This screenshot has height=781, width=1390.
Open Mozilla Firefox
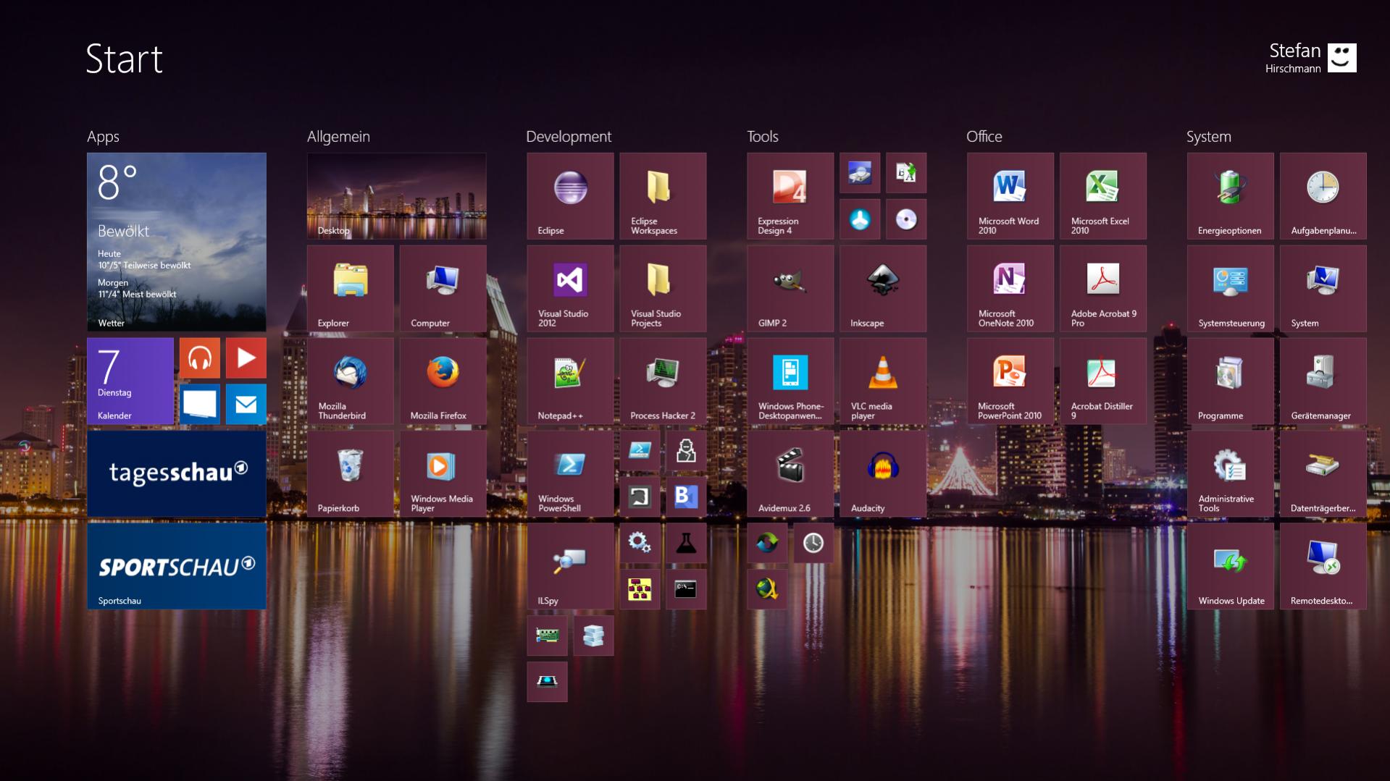pos(443,381)
